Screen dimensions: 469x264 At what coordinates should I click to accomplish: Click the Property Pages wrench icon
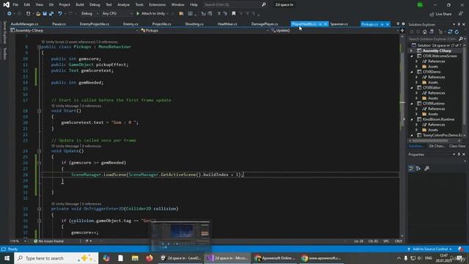point(426,169)
